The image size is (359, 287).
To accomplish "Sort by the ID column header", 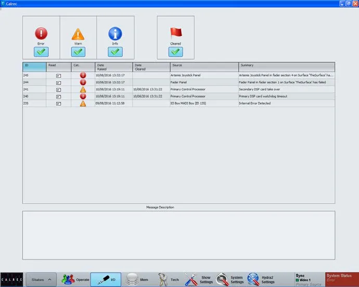I will point(34,67).
